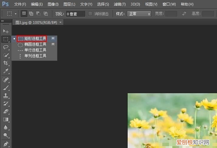The image size is (217, 148).
Task: Open the 文件(F) menu
Action: (x=20, y=4)
